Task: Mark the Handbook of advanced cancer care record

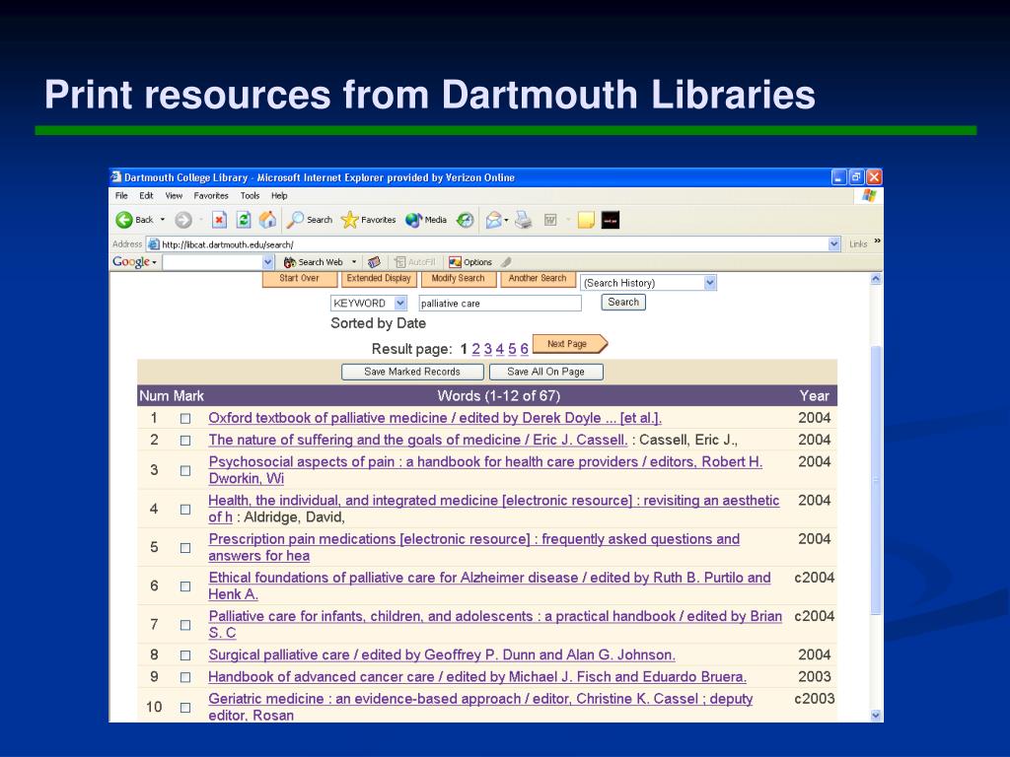Action: click(185, 677)
